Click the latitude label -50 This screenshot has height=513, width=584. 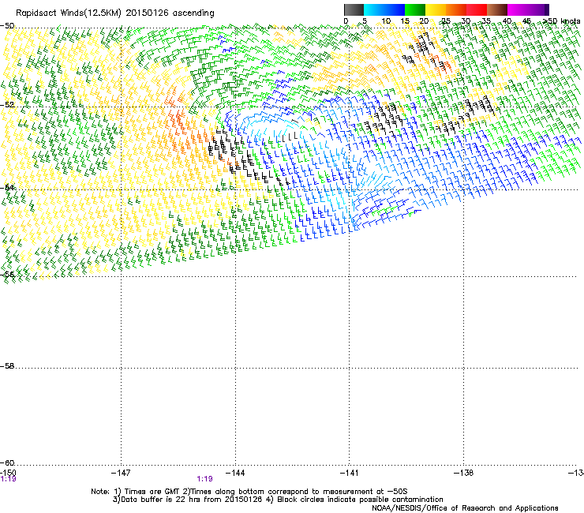point(7,26)
